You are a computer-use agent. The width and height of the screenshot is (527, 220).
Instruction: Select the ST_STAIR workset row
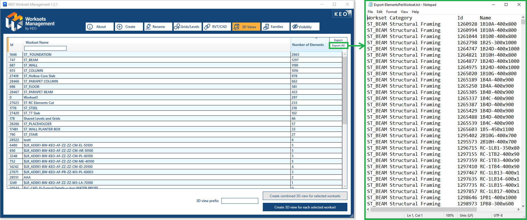(175, 135)
